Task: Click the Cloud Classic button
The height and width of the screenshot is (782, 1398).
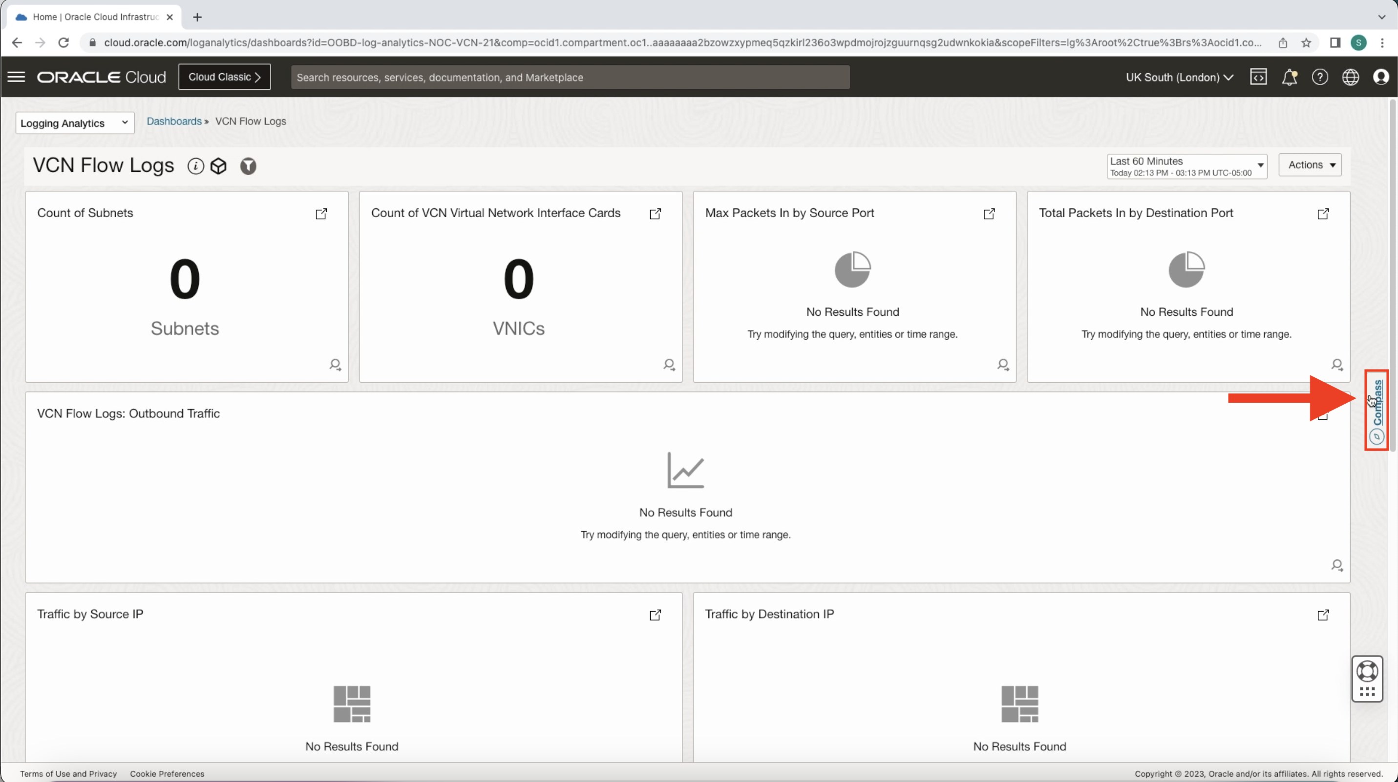Action: [224, 77]
